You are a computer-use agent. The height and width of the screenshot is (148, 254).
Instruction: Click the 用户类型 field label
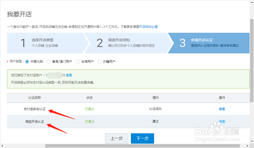click(16, 61)
